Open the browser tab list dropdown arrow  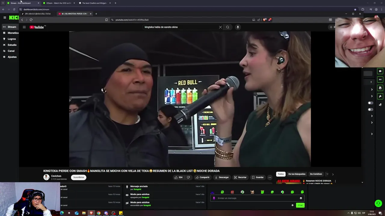tap(3, 3)
